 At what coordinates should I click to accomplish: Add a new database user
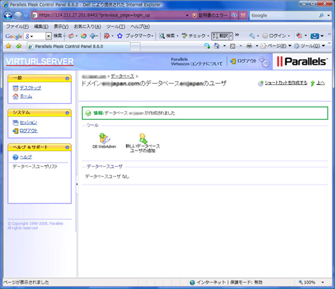point(143,143)
